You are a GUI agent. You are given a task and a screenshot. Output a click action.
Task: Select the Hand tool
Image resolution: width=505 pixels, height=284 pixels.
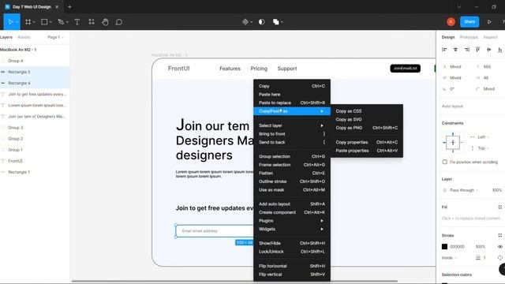tap(105, 22)
